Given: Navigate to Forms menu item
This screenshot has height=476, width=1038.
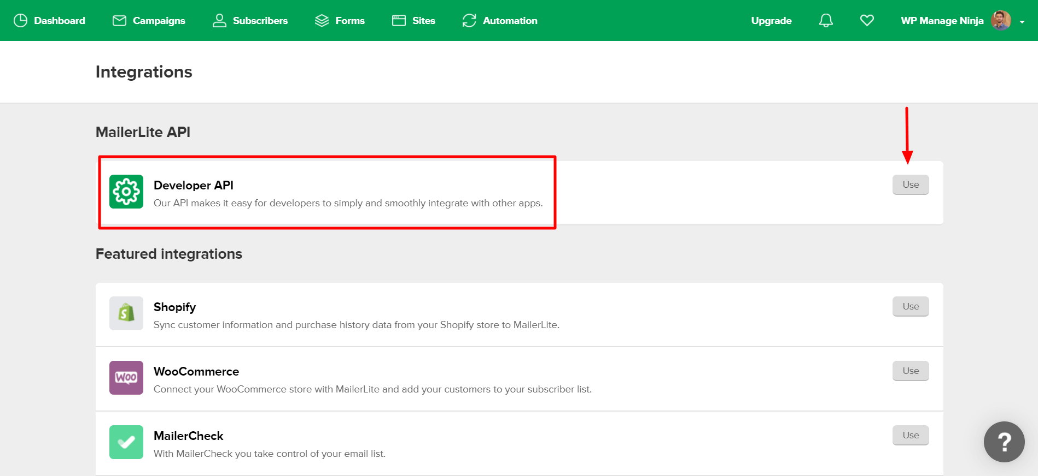Looking at the screenshot, I should [x=340, y=21].
